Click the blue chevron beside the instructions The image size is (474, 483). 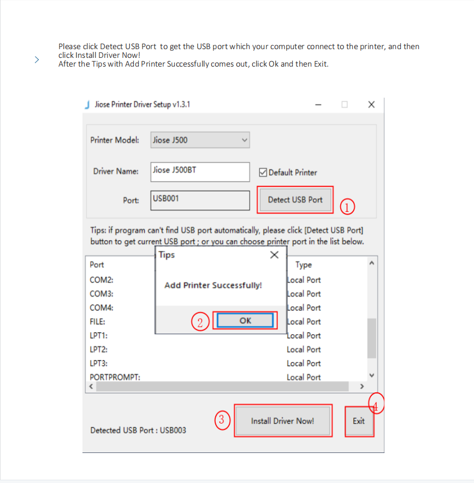pos(37,59)
